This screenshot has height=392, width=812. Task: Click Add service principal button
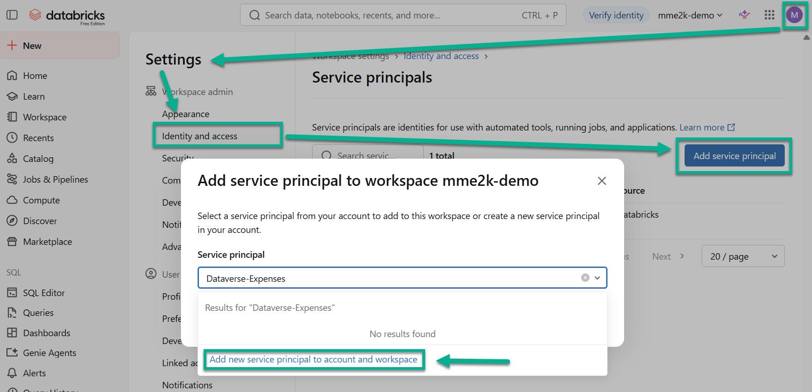tap(734, 156)
